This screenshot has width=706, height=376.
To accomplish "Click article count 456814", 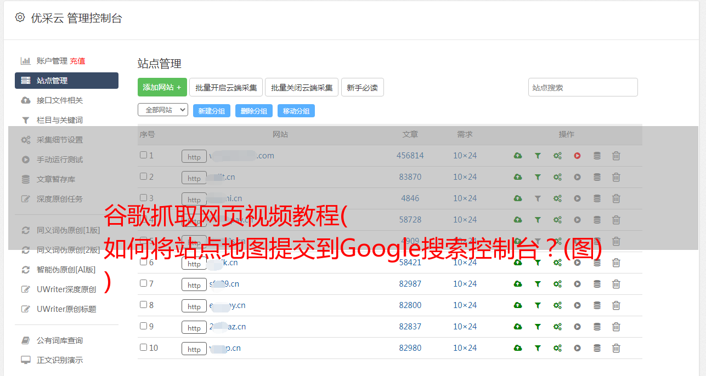I will click(410, 156).
